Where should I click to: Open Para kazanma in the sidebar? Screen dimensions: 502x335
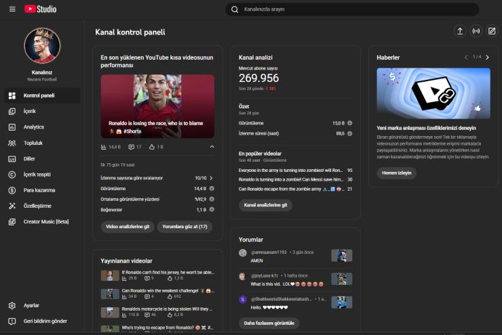tap(42, 190)
